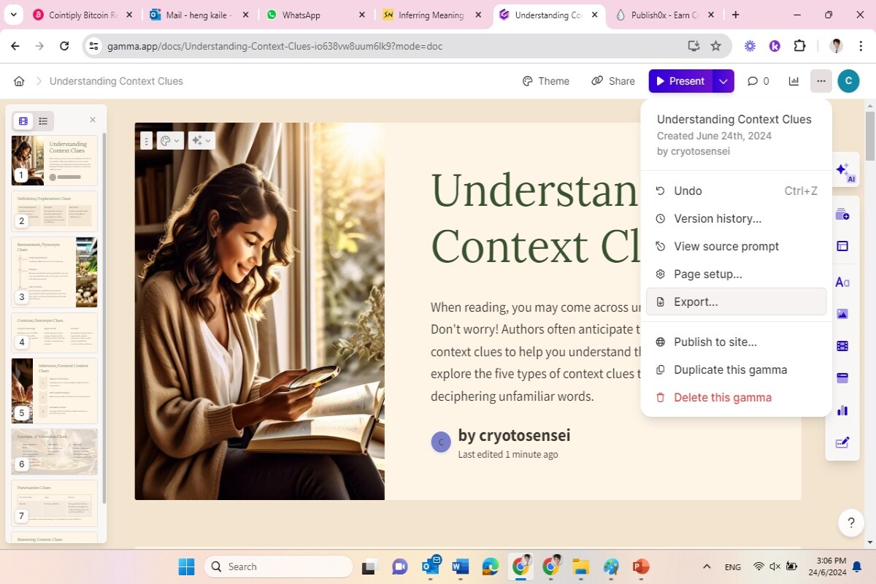Select Duplicate this gamma
876x584 pixels.
click(736, 369)
